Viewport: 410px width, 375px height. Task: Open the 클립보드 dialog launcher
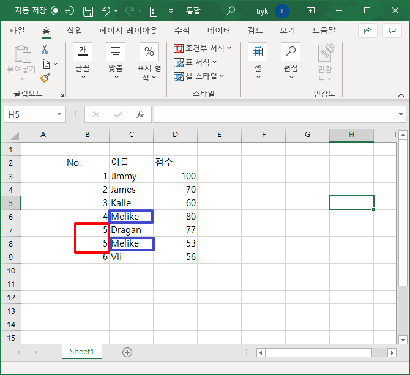[x=61, y=94]
